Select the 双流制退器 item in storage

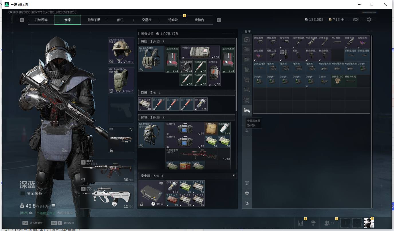[x=311, y=42]
